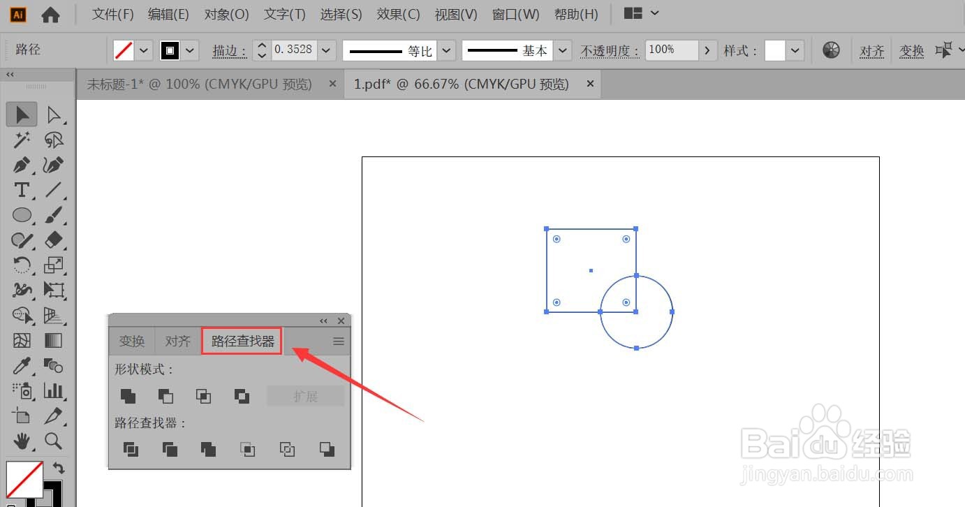The height and width of the screenshot is (507, 965).
Task: Choose the Mesh tool
Action: pyautogui.click(x=22, y=340)
